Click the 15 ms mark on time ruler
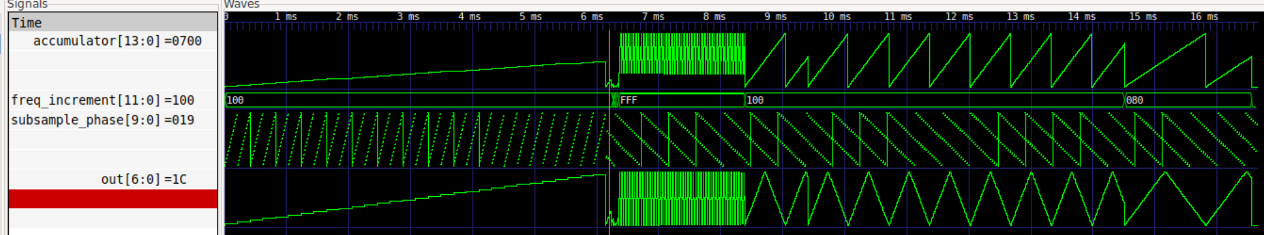Screen dimensions: 1264x235 click(x=1143, y=17)
